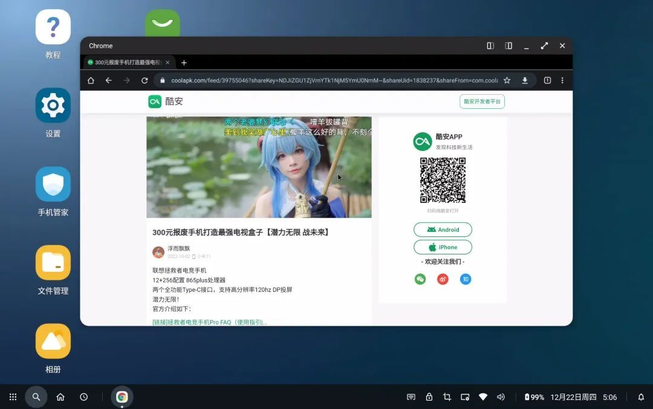The width and height of the screenshot is (653, 409).
Task: Toggle the lock icon in the taskbar
Action: [429, 397]
